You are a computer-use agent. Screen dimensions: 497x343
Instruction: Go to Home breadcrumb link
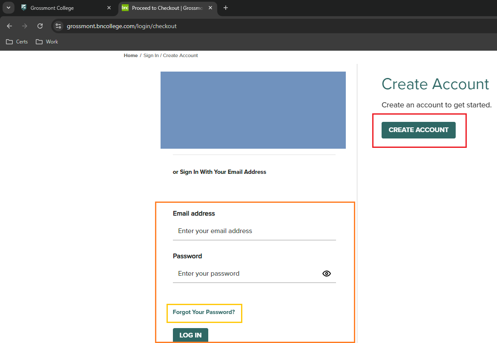click(x=131, y=55)
